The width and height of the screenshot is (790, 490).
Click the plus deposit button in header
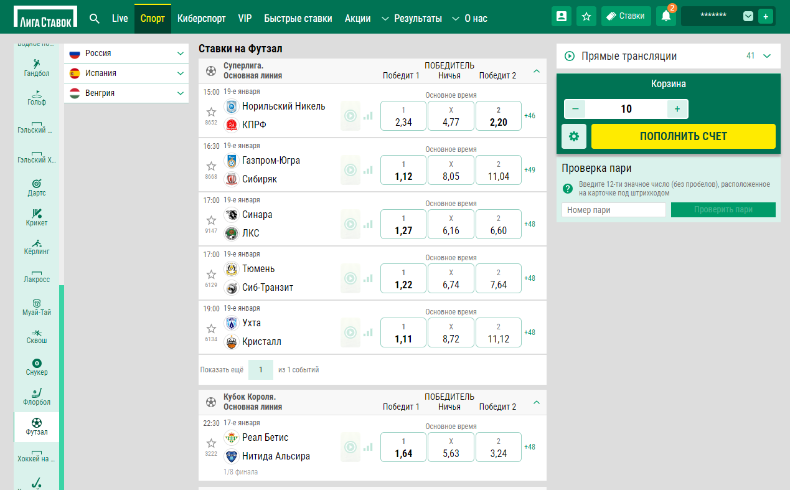pos(766,16)
